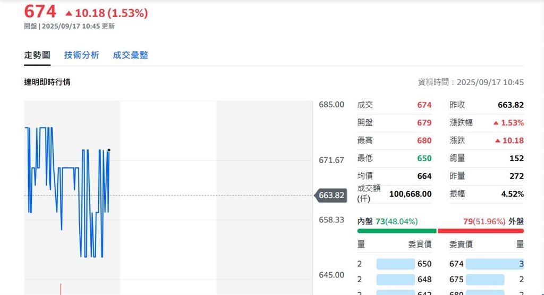Click the 資料時間 timestamp text
The width and height of the screenshot is (544, 295).
471,82
